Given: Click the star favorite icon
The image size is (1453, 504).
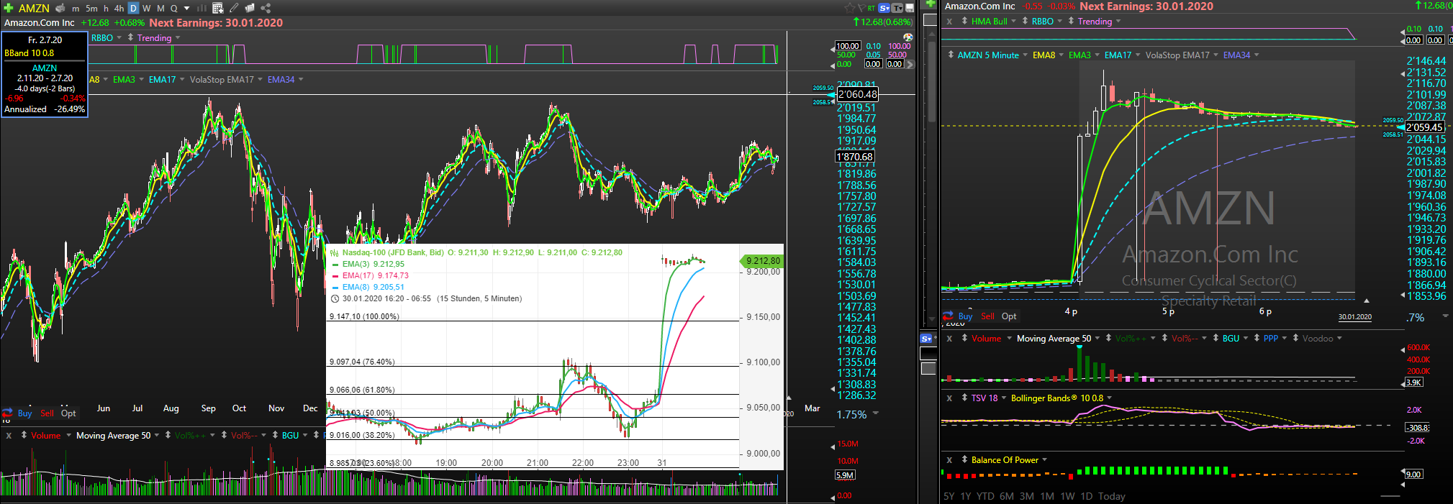Looking at the screenshot, I should [849, 8].
